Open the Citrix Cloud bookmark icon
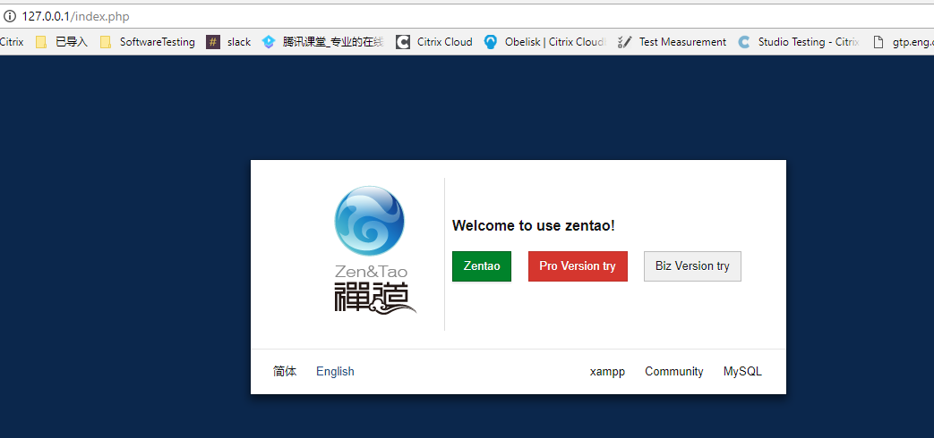This screenshot has height=438, width=934. [403, 42]
